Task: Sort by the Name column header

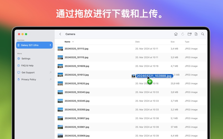Action: 67,42
